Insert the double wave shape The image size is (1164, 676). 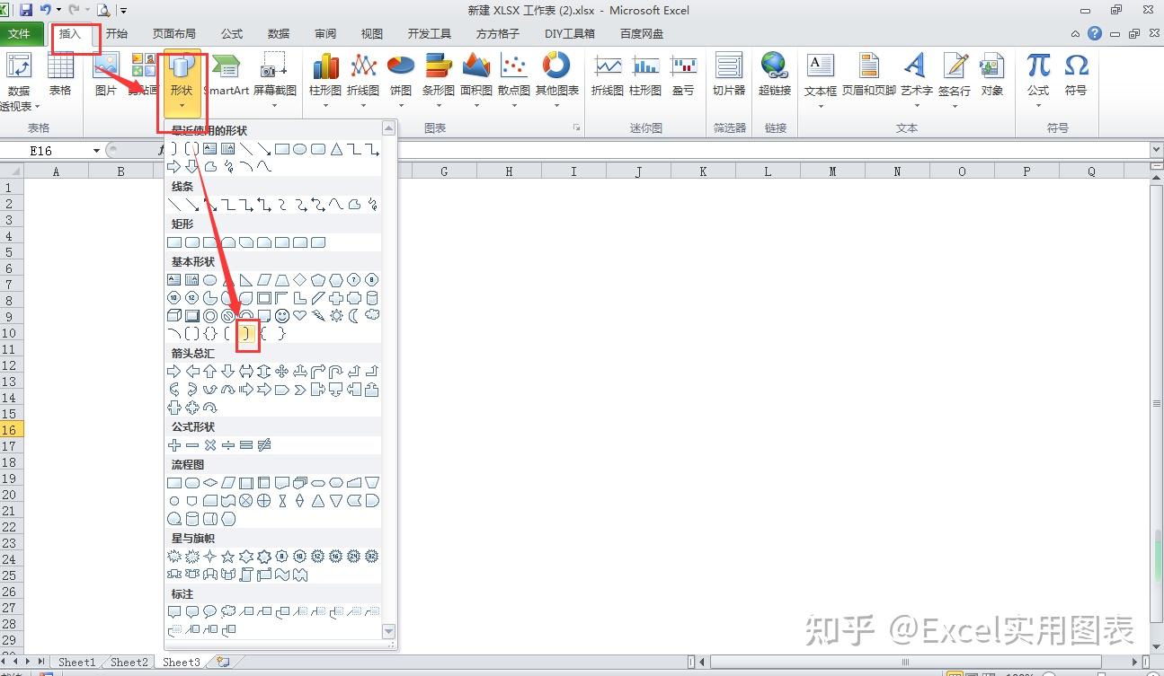[300, 575]
